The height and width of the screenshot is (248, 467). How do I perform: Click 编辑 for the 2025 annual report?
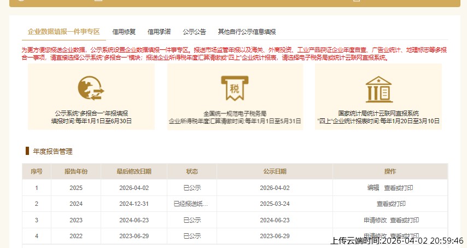tap(373, 188)
